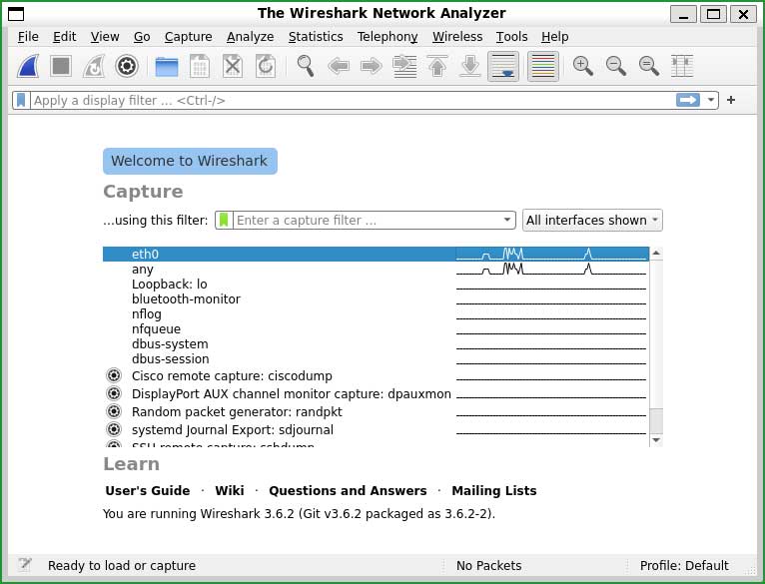Viewport: 765px width, 584px height.
Task: Open Questions and Answers link
Action: pos(348,490)
